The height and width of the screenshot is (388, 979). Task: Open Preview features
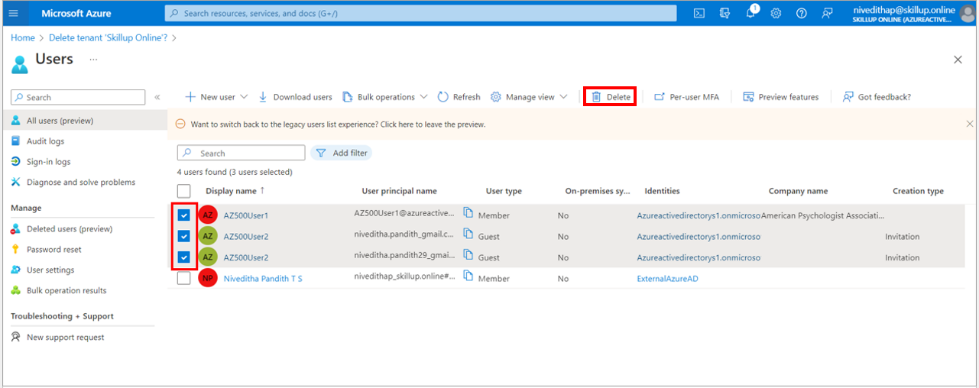tap(780, 97)
